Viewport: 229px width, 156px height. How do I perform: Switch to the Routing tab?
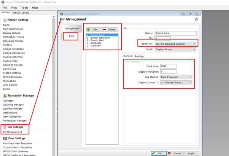[x=139, y=56]
